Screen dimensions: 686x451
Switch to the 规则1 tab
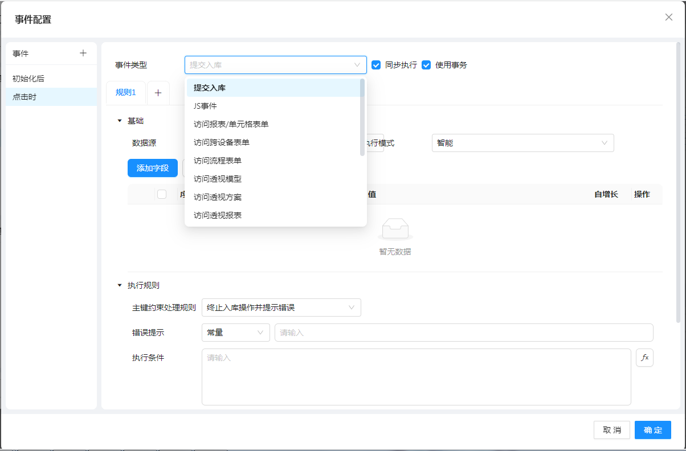coord(126,93)
